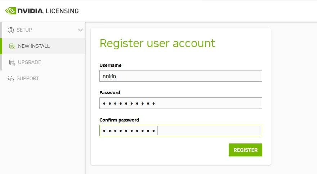
Task: Go to the UPGRADE sidebar label
Action: point(30,62)
